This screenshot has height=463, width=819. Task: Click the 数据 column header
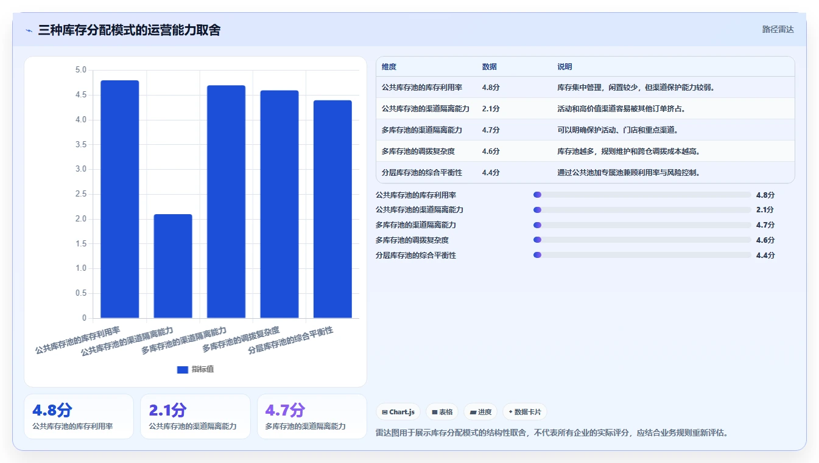(x=490, y=67)
